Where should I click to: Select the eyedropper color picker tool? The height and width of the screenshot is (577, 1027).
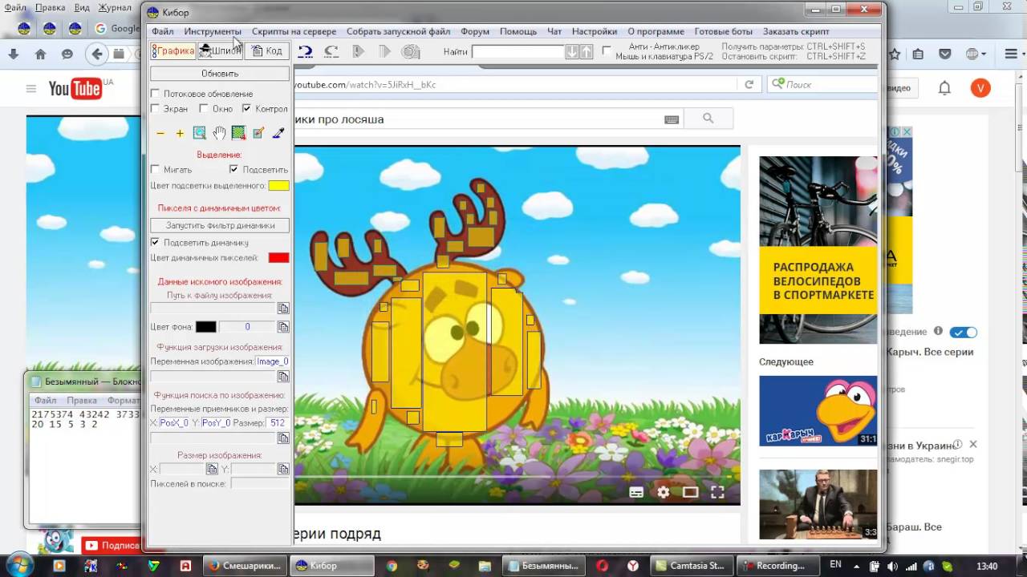pos(278,133)
